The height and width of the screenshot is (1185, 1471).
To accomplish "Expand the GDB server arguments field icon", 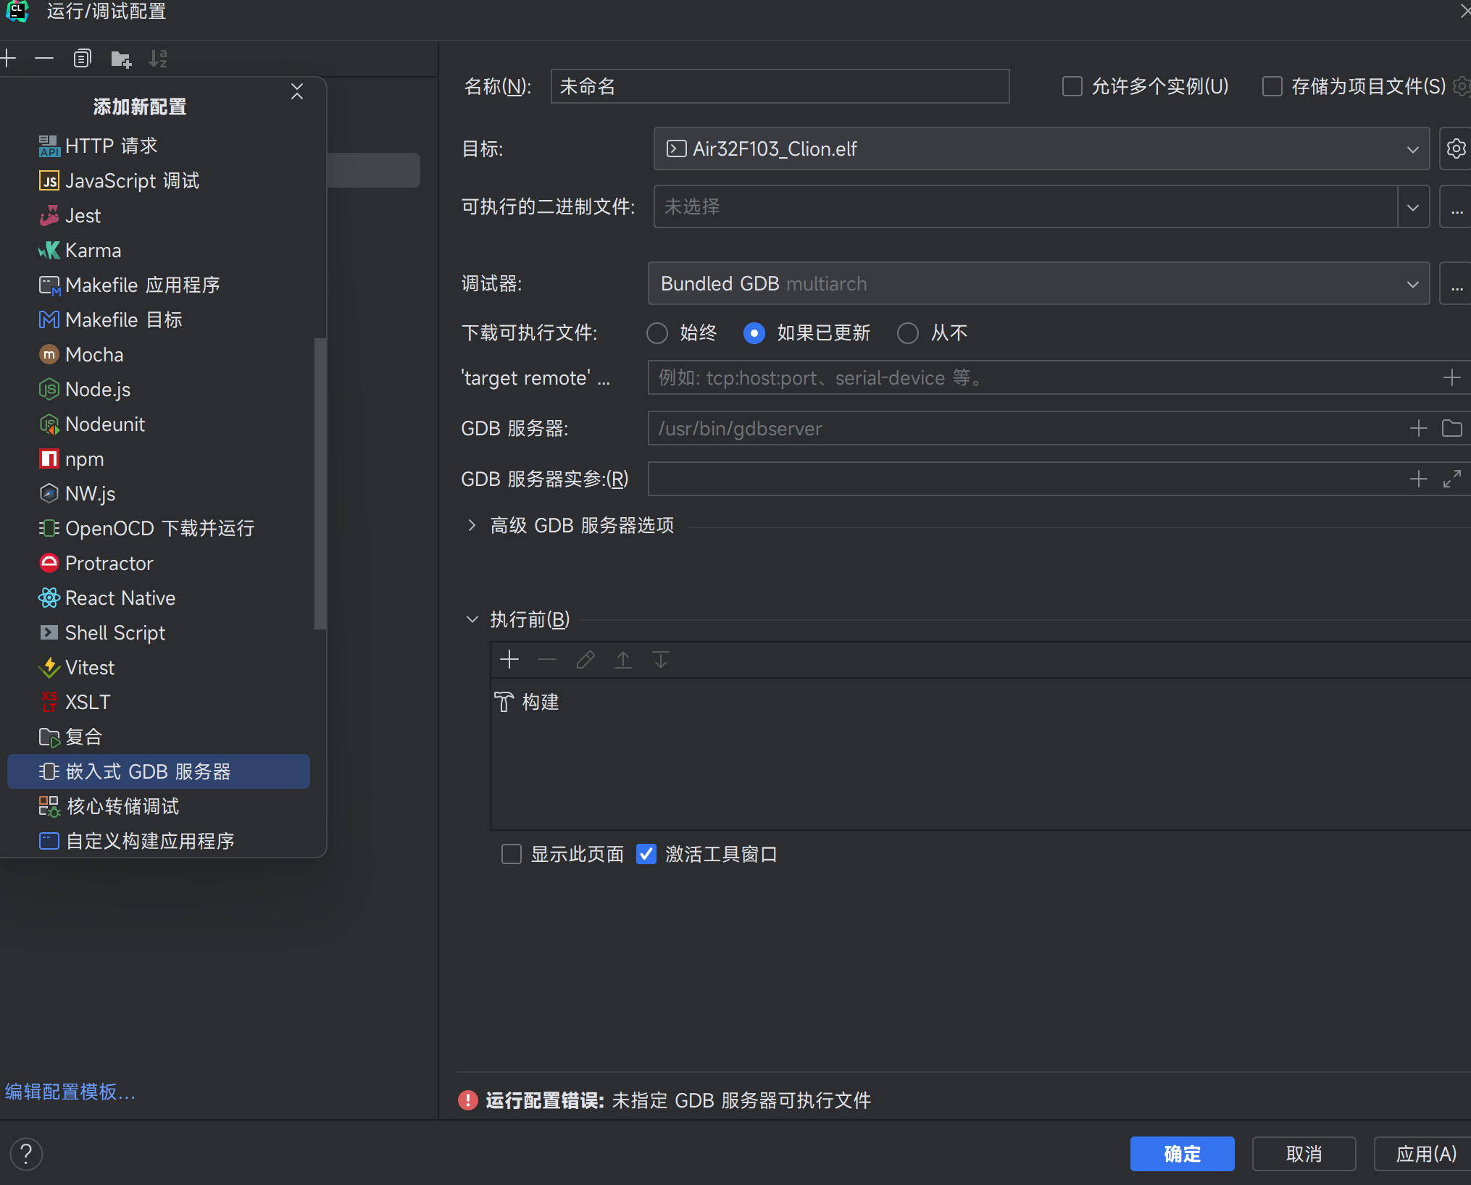I will [1451, 479].
